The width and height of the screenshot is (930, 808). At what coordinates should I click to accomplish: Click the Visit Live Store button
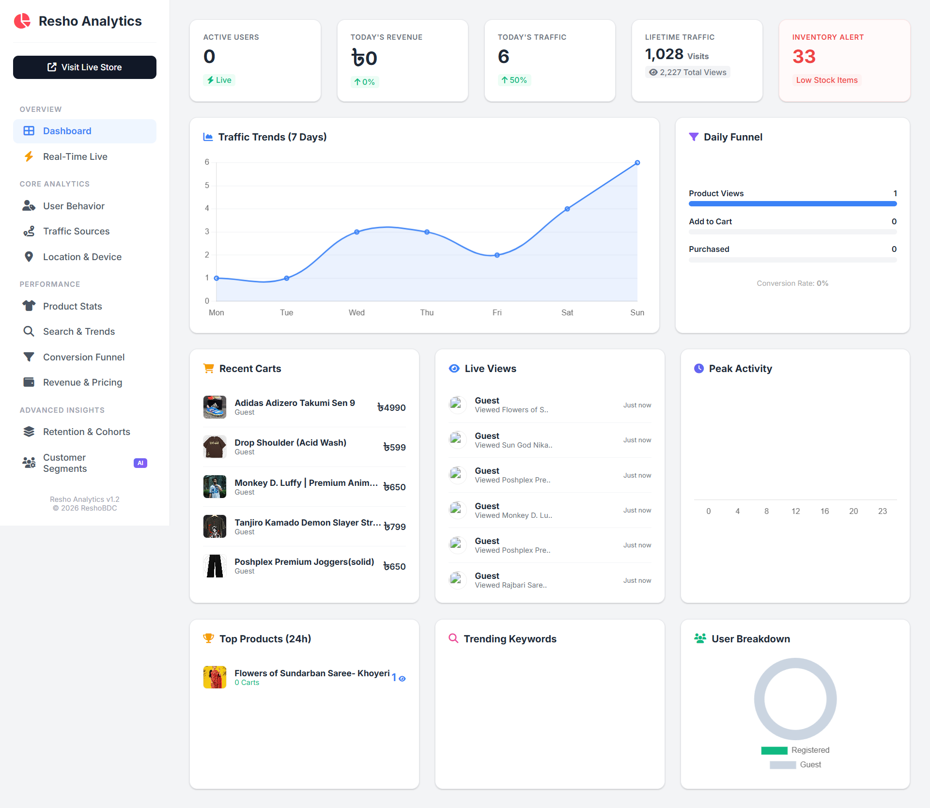85,67
